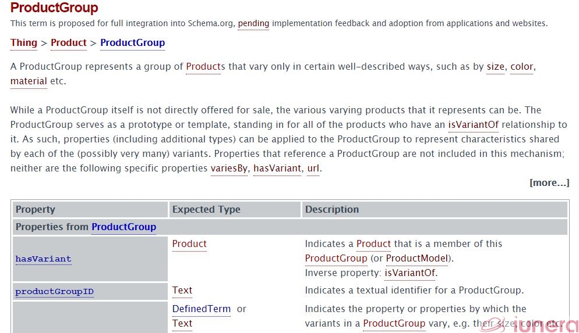Click hasVariant in the Property column
Viewport: 579px width, 333px height.
point(44,259)
